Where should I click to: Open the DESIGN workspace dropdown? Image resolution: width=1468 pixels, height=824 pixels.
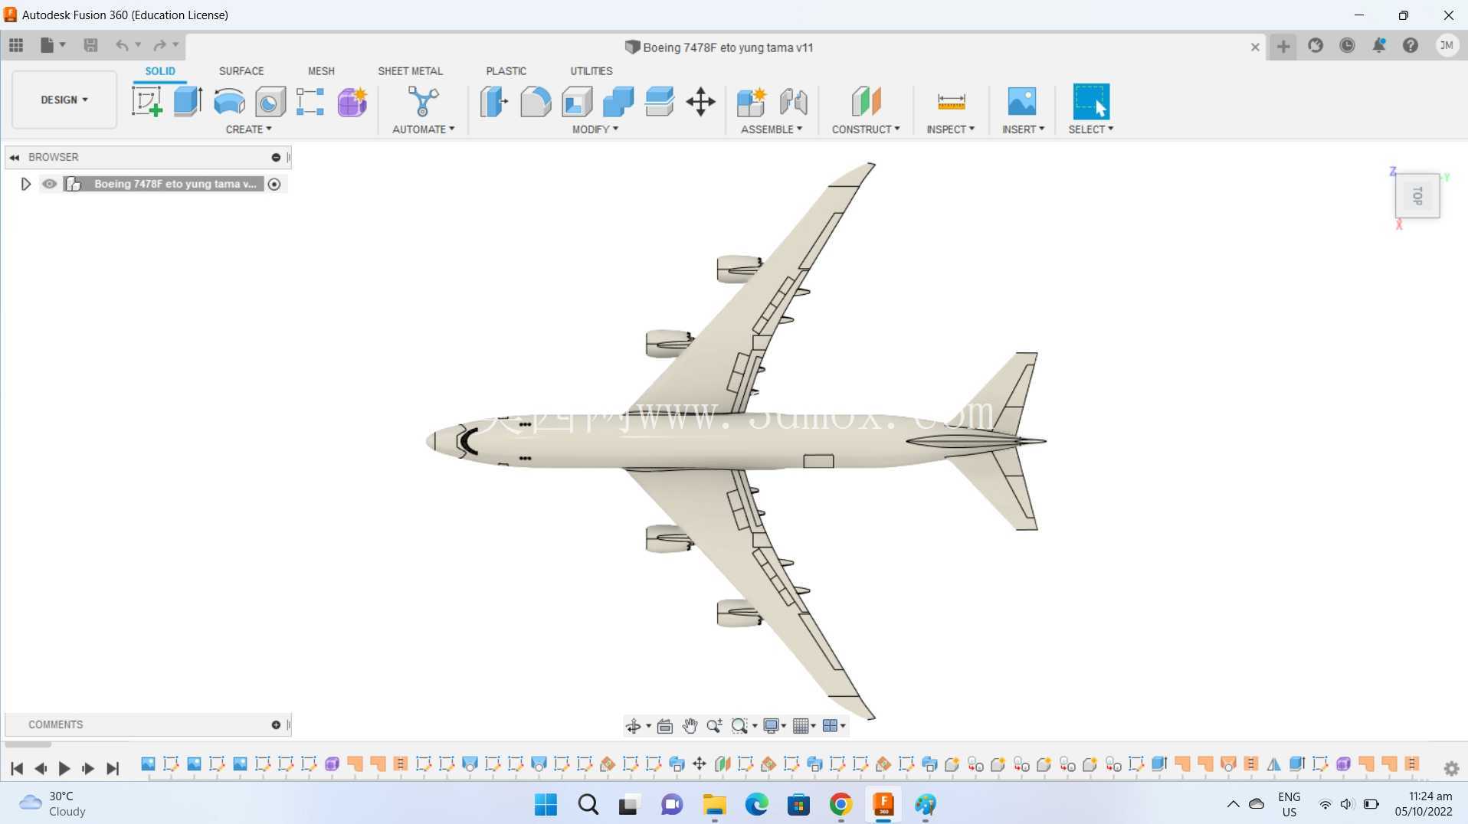tap(64, 100)
